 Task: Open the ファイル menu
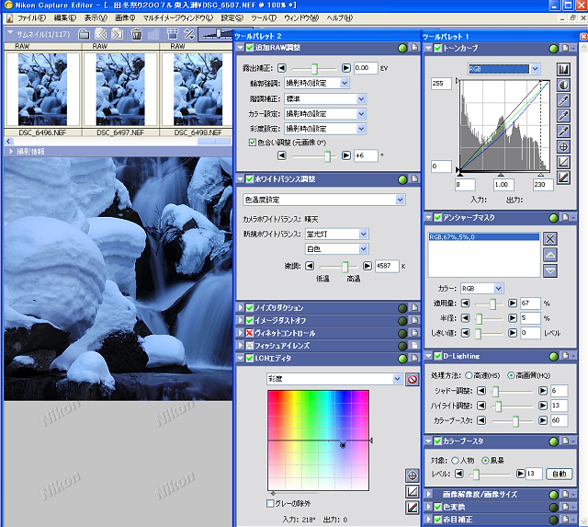click(31, 18)
